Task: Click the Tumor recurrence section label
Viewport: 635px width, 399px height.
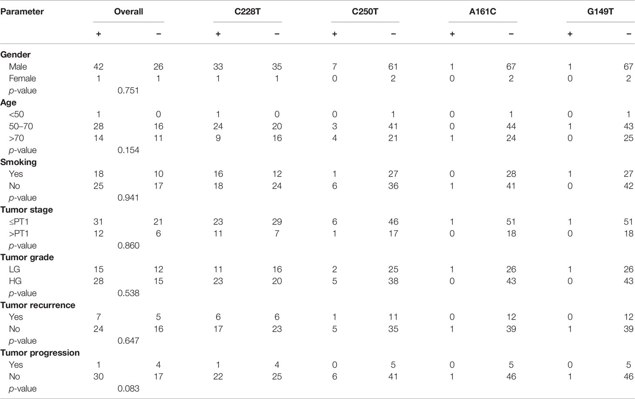Action: point(38,305)
